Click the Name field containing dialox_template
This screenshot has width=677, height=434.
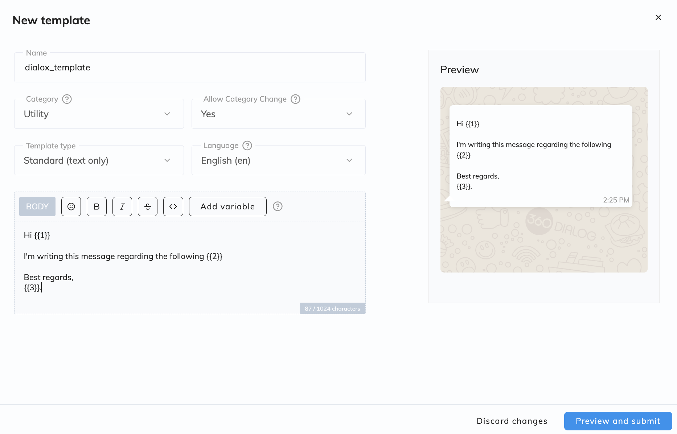189,67
